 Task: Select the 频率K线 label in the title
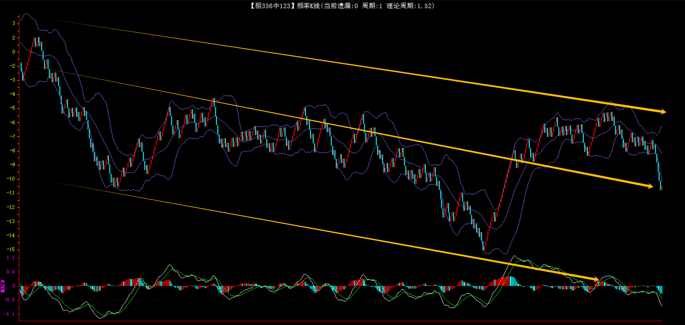pyautogui.click(x=308, y=6)
